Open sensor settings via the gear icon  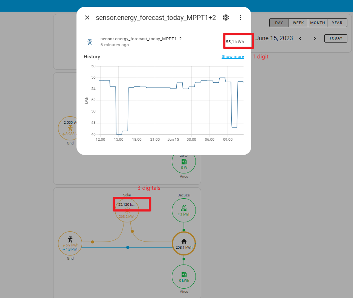[226, 17]
